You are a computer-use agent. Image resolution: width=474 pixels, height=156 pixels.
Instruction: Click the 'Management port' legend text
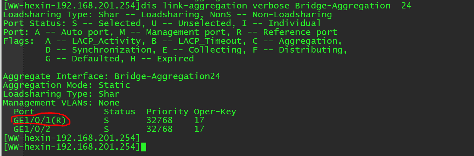[x=183, y=32]
